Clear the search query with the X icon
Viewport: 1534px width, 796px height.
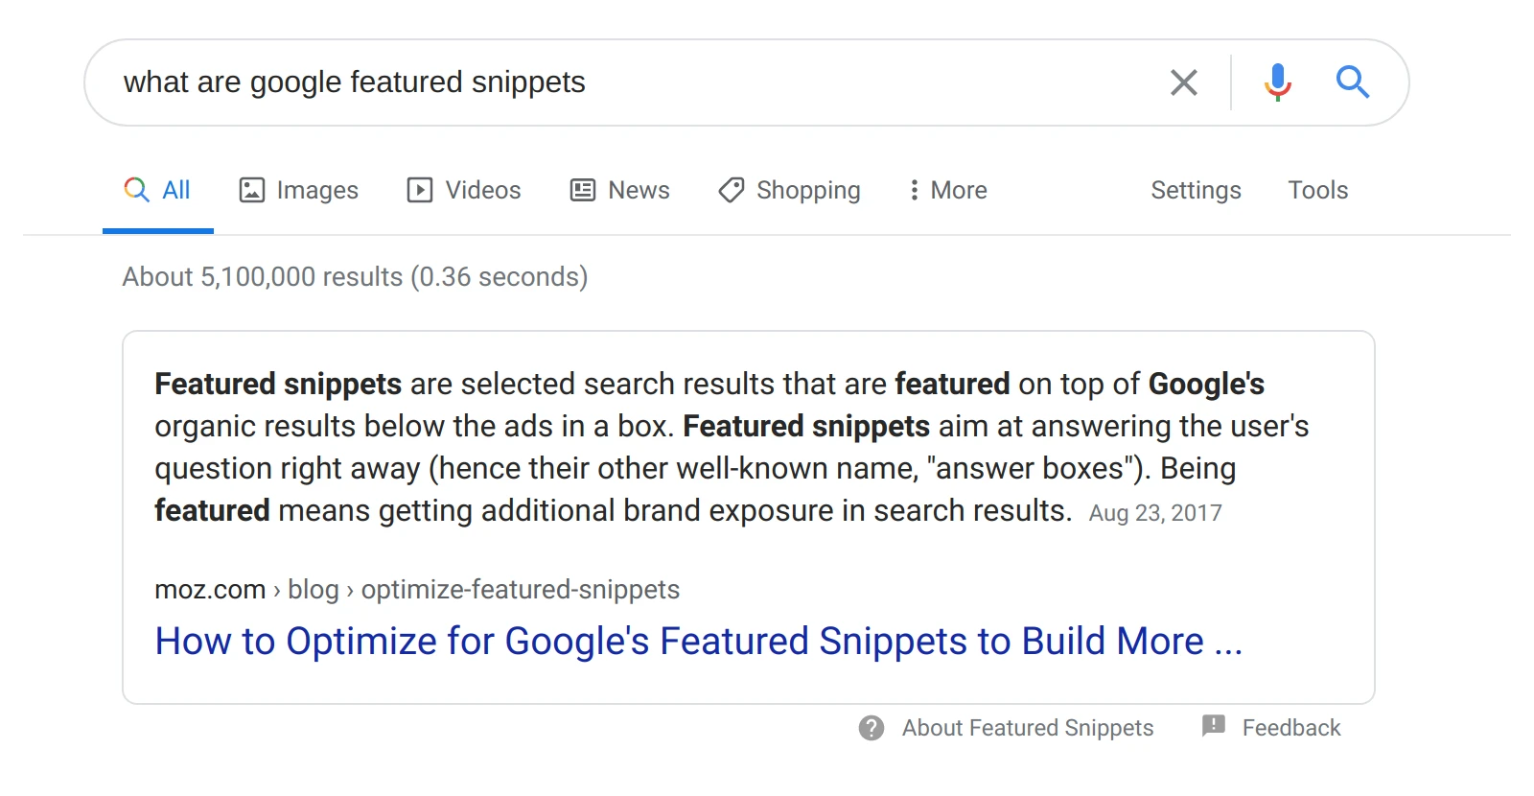pyautogui.click(x=1184, y=82)
